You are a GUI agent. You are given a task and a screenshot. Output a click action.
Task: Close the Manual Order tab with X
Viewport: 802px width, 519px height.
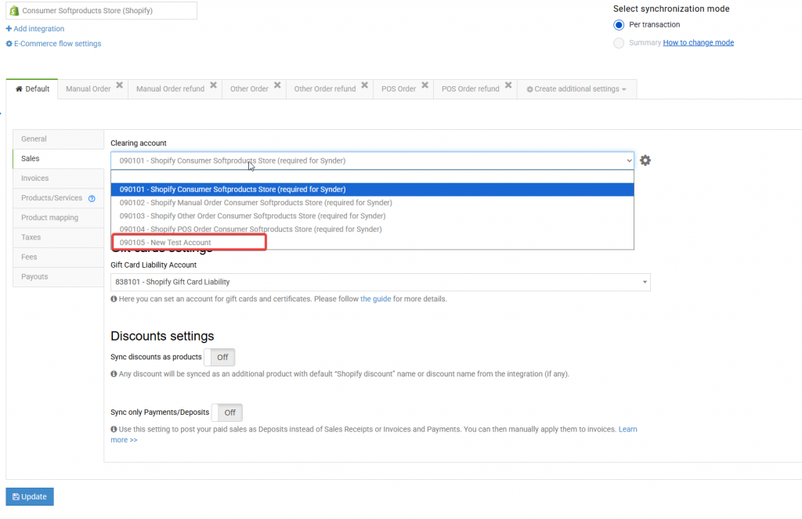120,85
